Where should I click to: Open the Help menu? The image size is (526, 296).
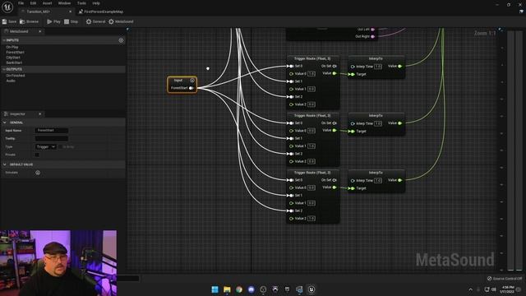tap(96, 3)
